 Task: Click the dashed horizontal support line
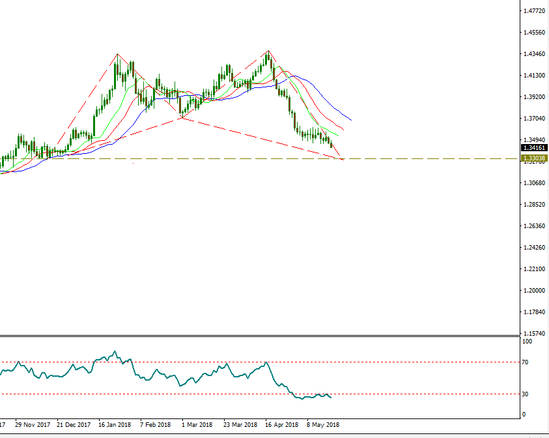coord(423,158)
